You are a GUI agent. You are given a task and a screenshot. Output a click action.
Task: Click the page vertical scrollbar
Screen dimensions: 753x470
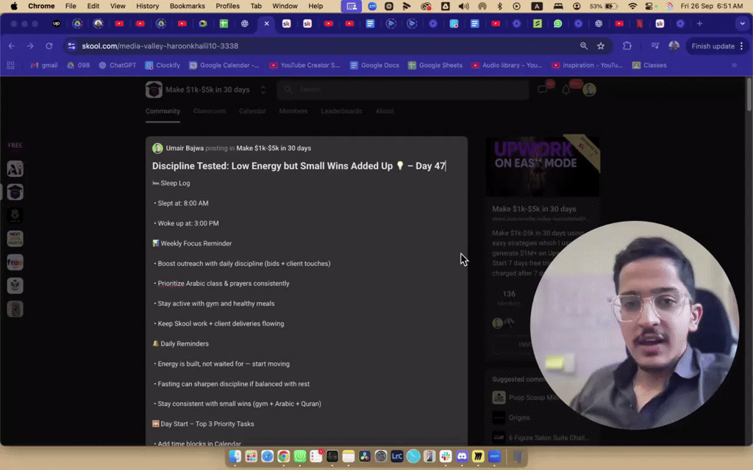(749, 96)
